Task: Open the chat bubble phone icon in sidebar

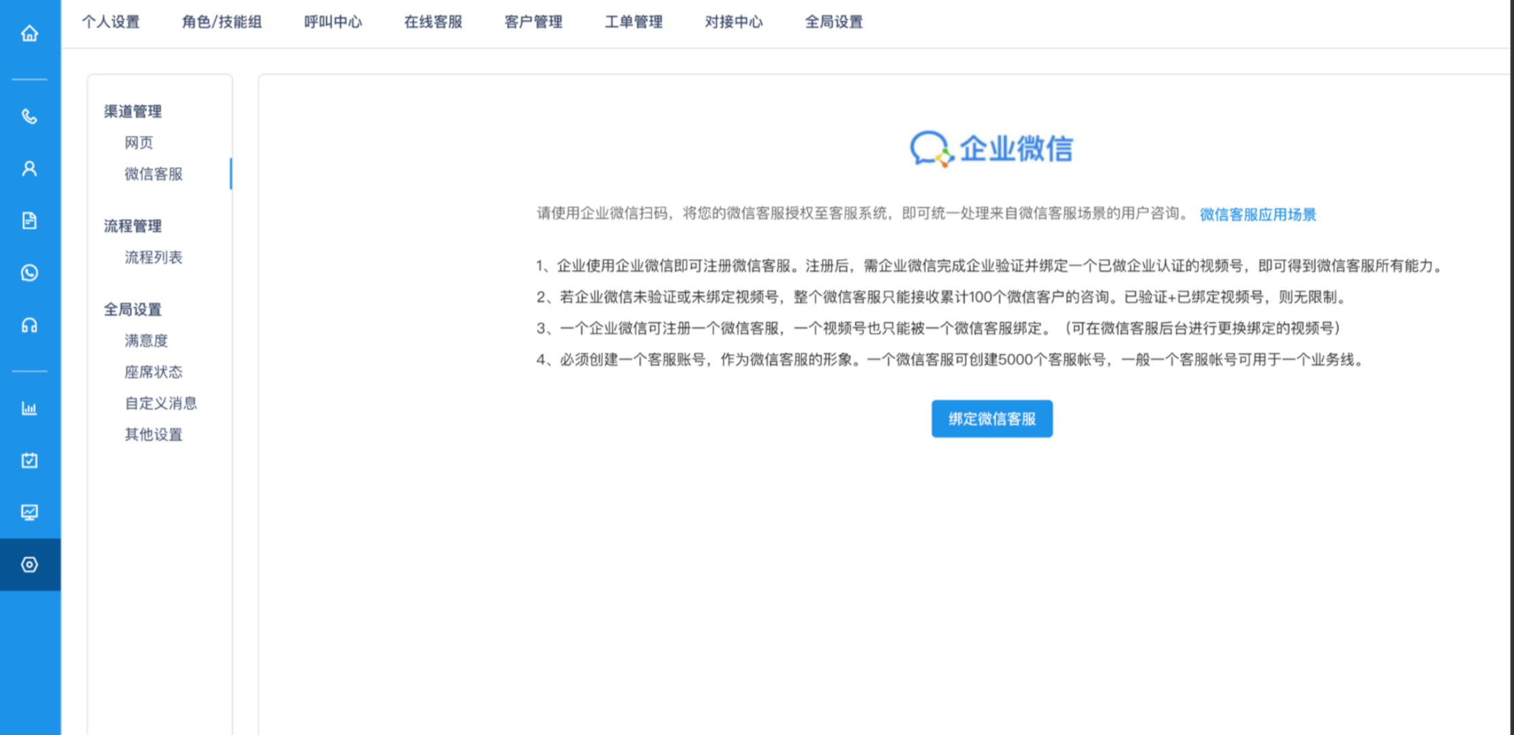Action: (x=29, y=272)
